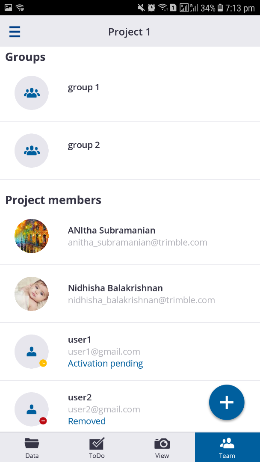This screenshot has height=462, width=260.
Task: Tap the group 2 people icon
Action: click(32, 151)
